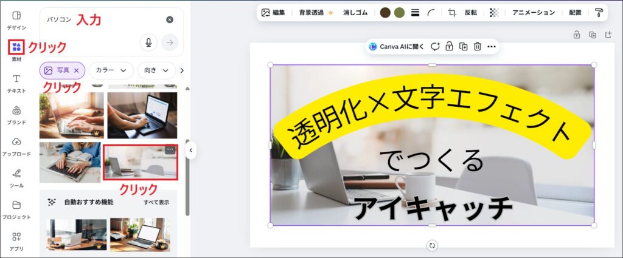623x258 pixels.
Task: Add a new page icon above canvas
Action: click(608, 35)
